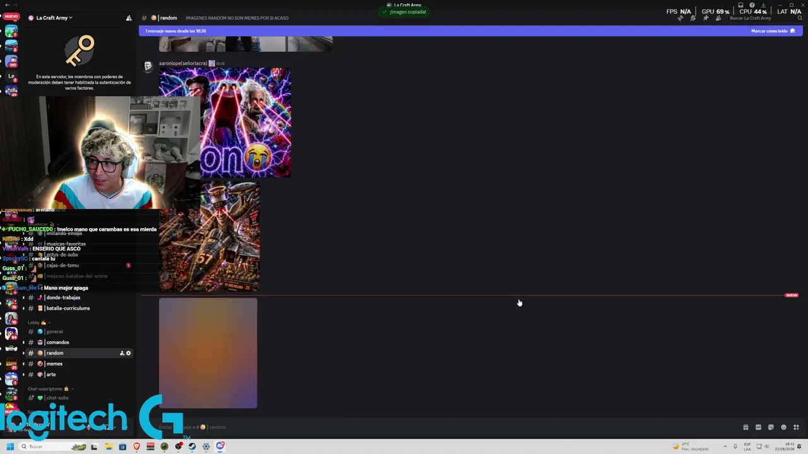Open Windows Start menu
The width and height of the screenshot is (808, 454).
[x=9, y=446]
